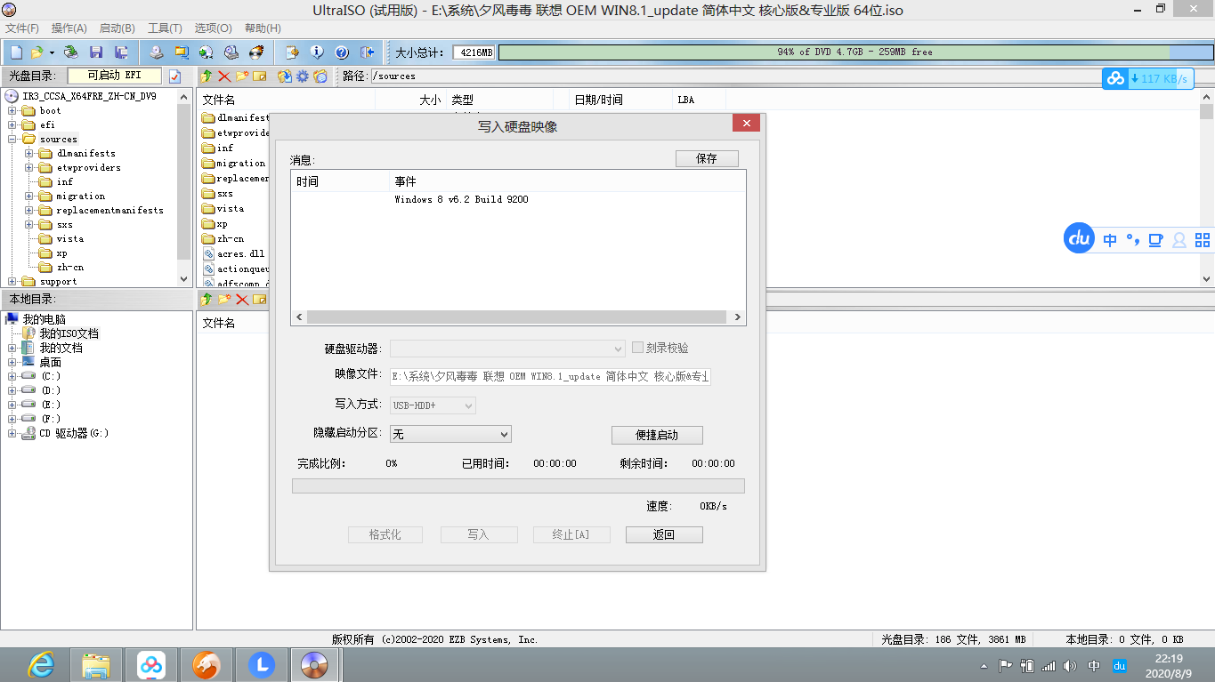Click the New folder icon in image pane toolbar

point(241,76)
